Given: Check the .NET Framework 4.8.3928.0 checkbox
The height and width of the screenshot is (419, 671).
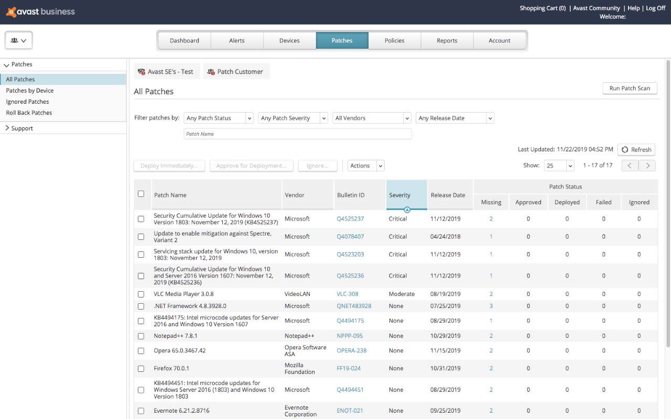Looking at the screenshot, I should (x=141, y=306).
